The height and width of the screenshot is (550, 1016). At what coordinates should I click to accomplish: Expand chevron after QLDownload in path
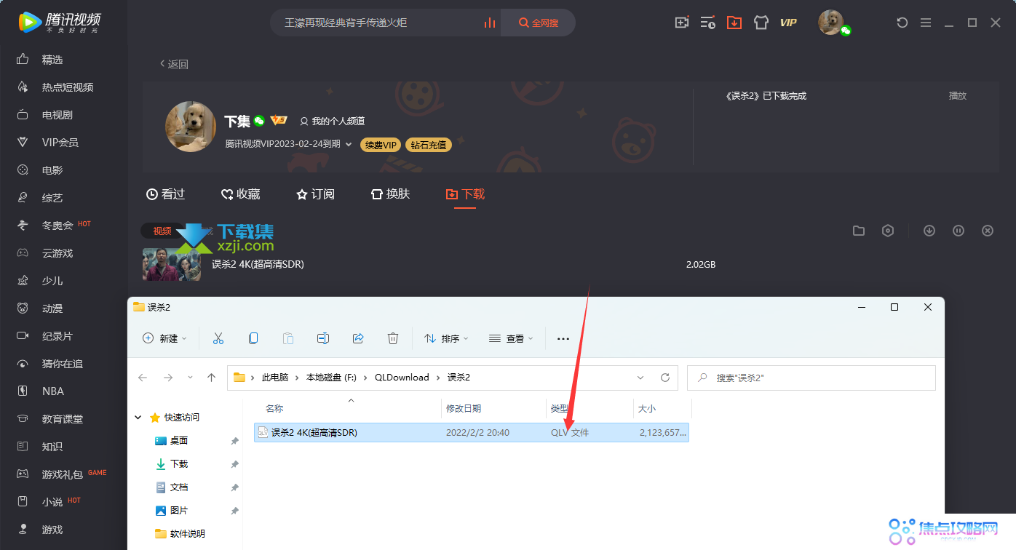coord(438,378)
